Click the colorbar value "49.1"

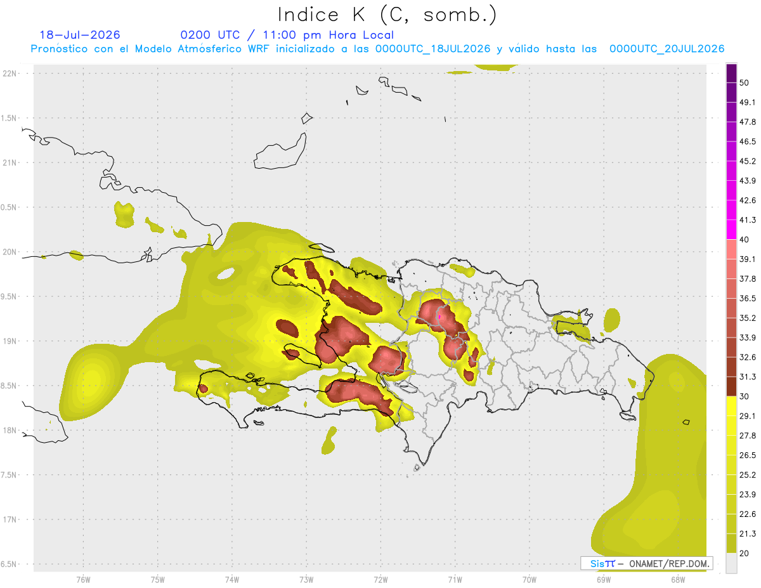(747, 103)
